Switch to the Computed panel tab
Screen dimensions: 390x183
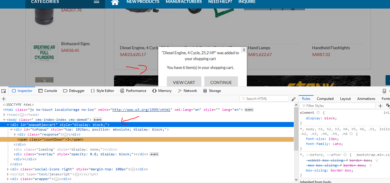pos(325,99)
